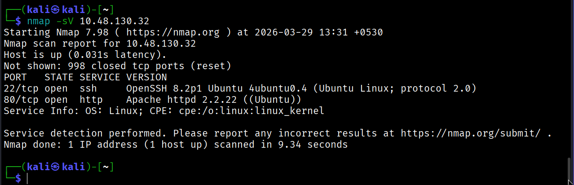Viewport: 574px width, 185px height.
Task: Click the VERSION column header
Action: pyautogui.click(x=146, y=77)
